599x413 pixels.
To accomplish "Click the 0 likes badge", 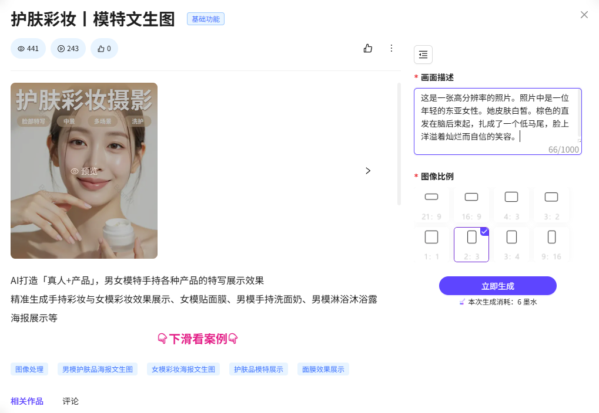I will click(x=104, y=49).
